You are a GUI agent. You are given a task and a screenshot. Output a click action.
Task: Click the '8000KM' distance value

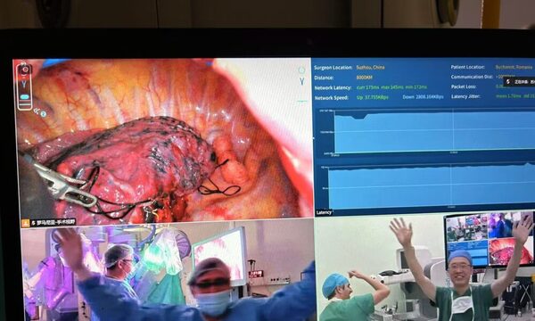click(x=364, y=78)
